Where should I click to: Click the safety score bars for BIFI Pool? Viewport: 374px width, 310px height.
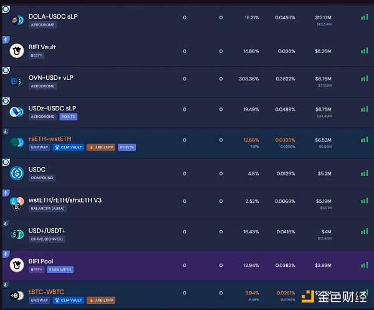click(x=364, y=264)
